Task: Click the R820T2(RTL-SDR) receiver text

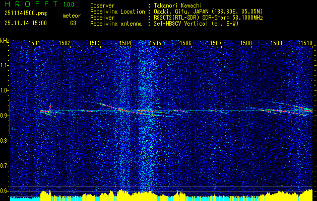Action: [208, 18]
